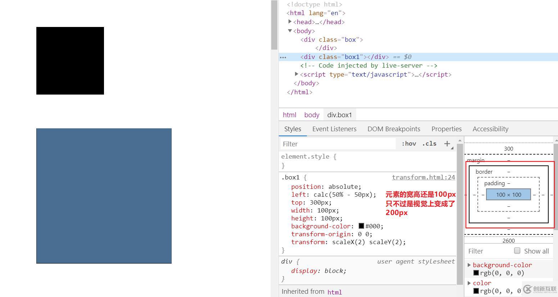Expand the script element node
Image resolution: width=558 pixels, height=297 pixels.
pos(296,74)
